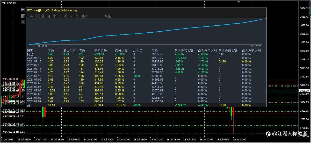The image size is (311, 143).
Task: Click the 盈亏金额 column header
Action: click(x=100, y=51)
